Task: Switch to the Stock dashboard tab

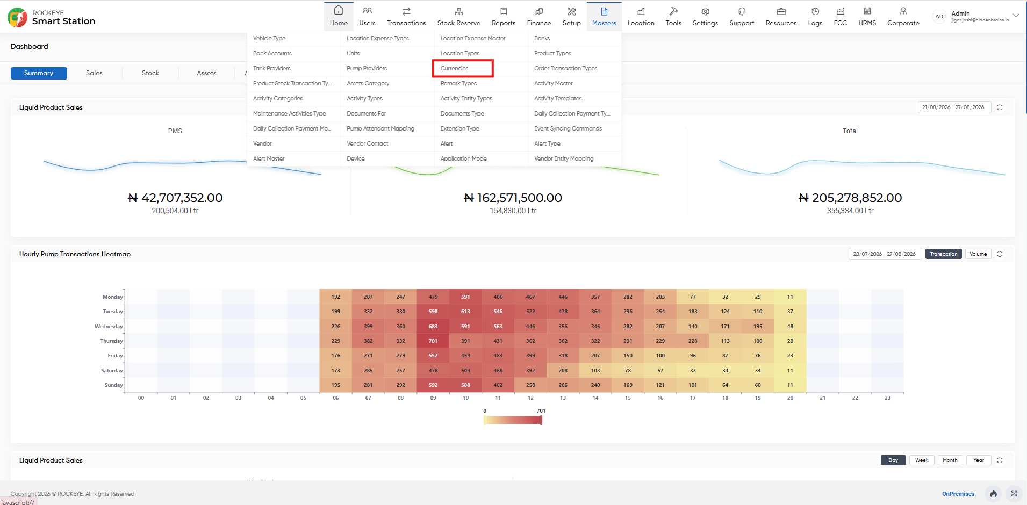Action: click(150, 73)
